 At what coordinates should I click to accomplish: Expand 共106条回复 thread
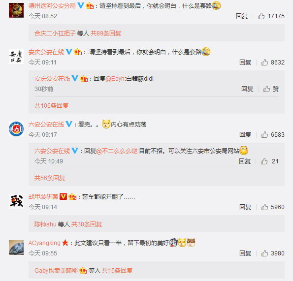pos(51,106)
